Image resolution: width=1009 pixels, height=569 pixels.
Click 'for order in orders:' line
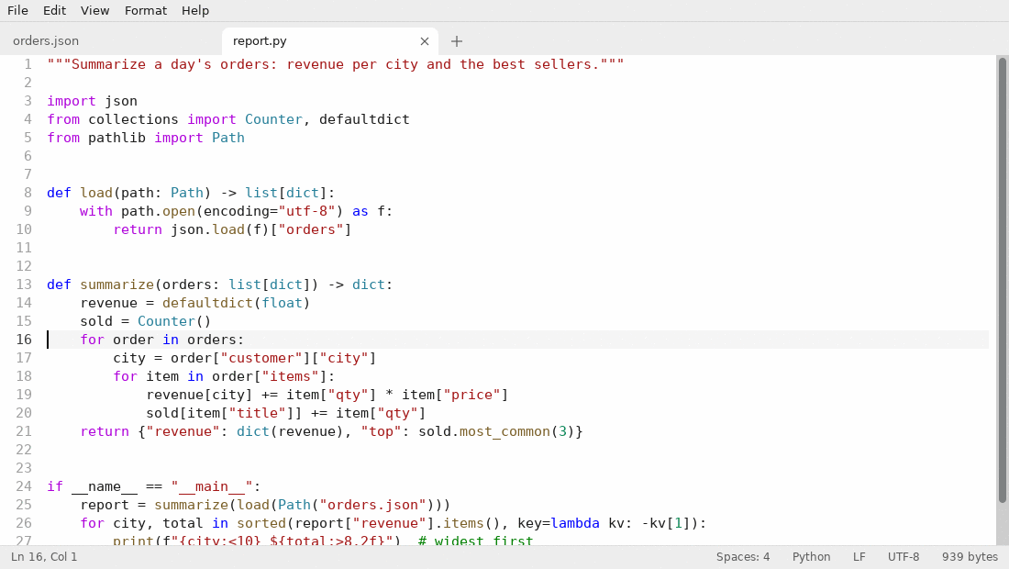[162, 340]
